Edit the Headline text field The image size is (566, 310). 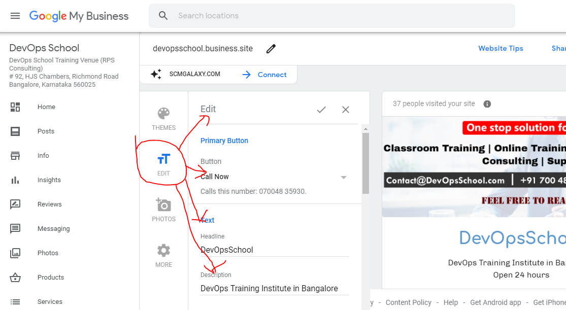pyautogui.click(x=275, y=250)
